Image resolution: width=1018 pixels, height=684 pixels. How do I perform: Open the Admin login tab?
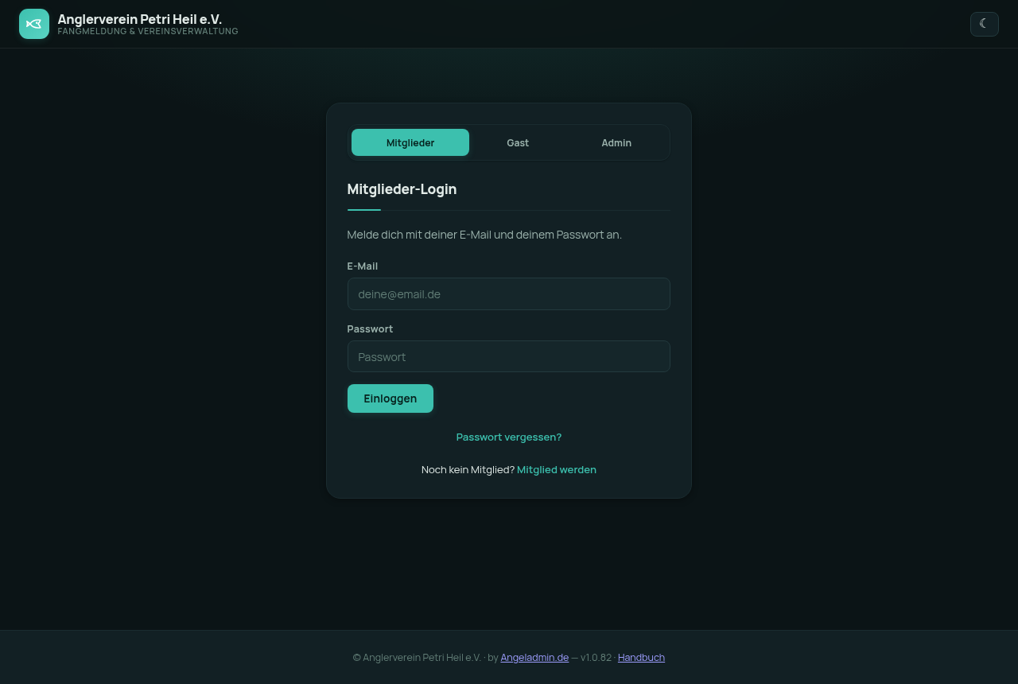(x=616, y=142)
